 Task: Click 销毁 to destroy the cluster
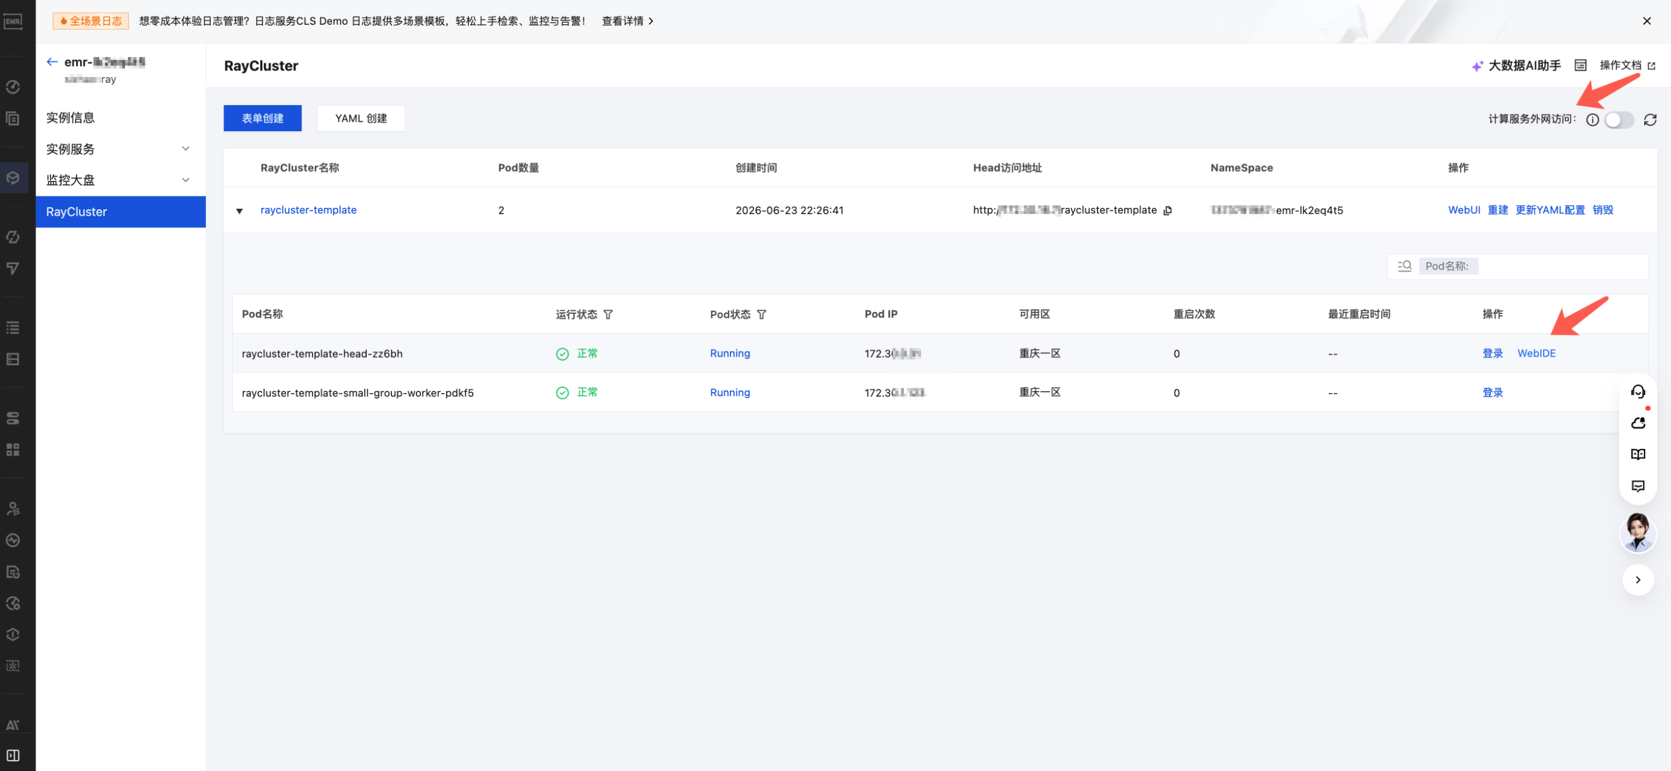[1602, 210]
